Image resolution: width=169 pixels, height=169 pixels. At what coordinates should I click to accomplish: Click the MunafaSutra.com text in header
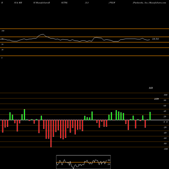[x=158, y=3]
